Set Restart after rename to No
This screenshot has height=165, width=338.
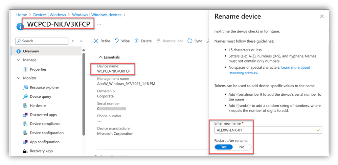point(242,147)
